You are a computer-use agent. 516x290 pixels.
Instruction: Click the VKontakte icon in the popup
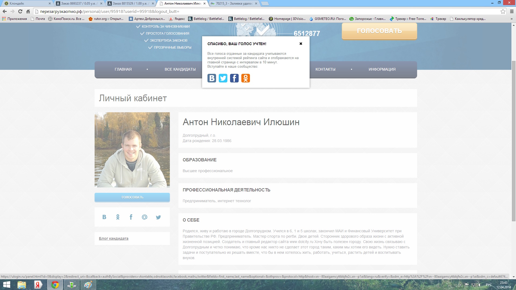pos(212,78)
